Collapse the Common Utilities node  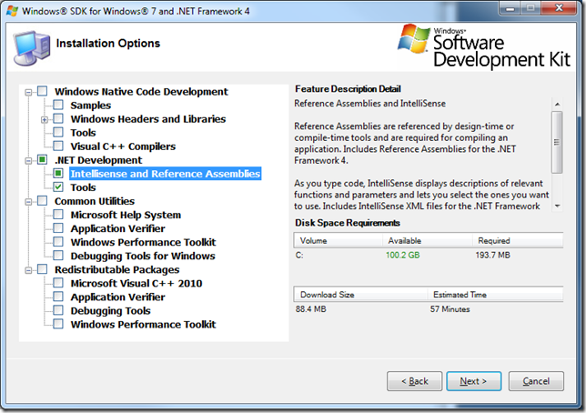(x=28, y=202)
